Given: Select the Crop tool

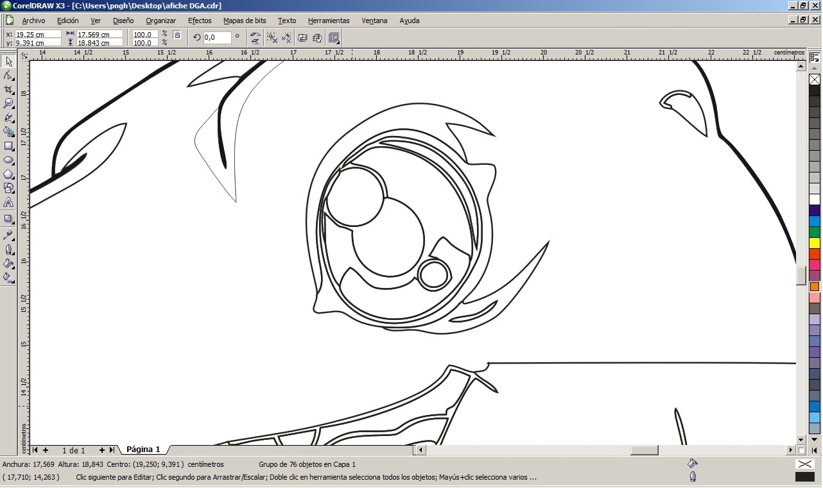Looking at the screenshot, I should (9, 90).
